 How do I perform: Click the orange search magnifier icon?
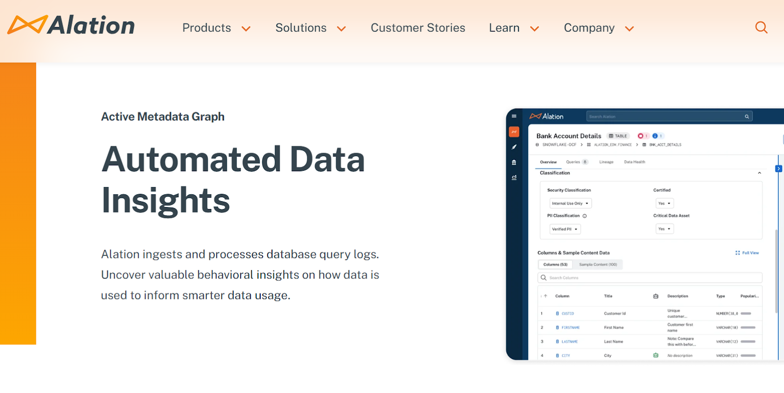[x=761, y=27]
